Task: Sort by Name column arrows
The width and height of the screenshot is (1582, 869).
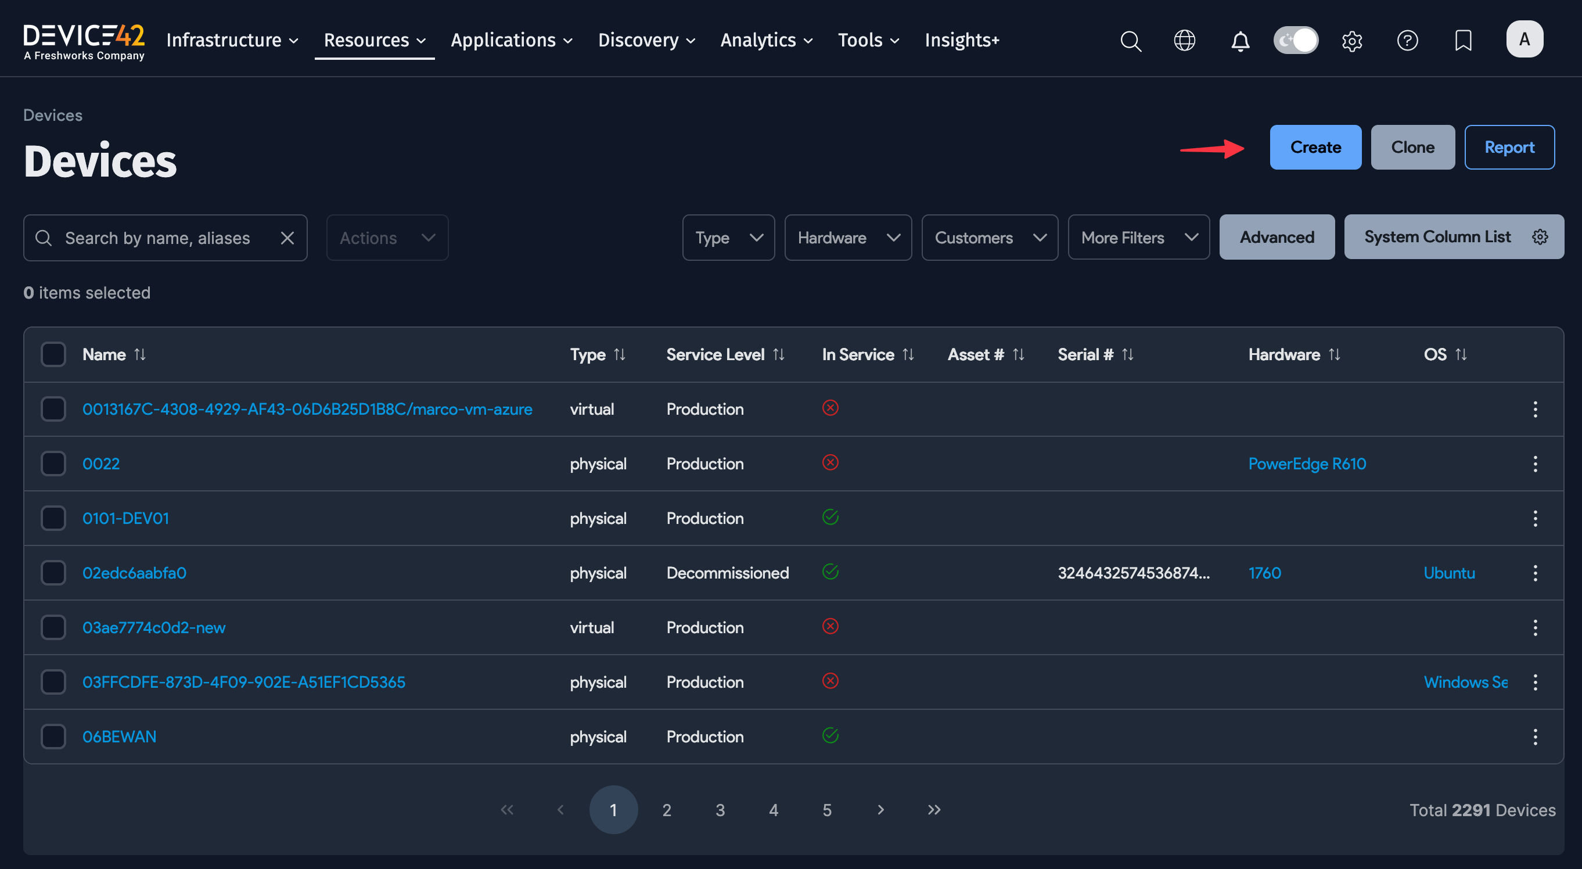Action: pyautogui.click(x=140, y=354)
